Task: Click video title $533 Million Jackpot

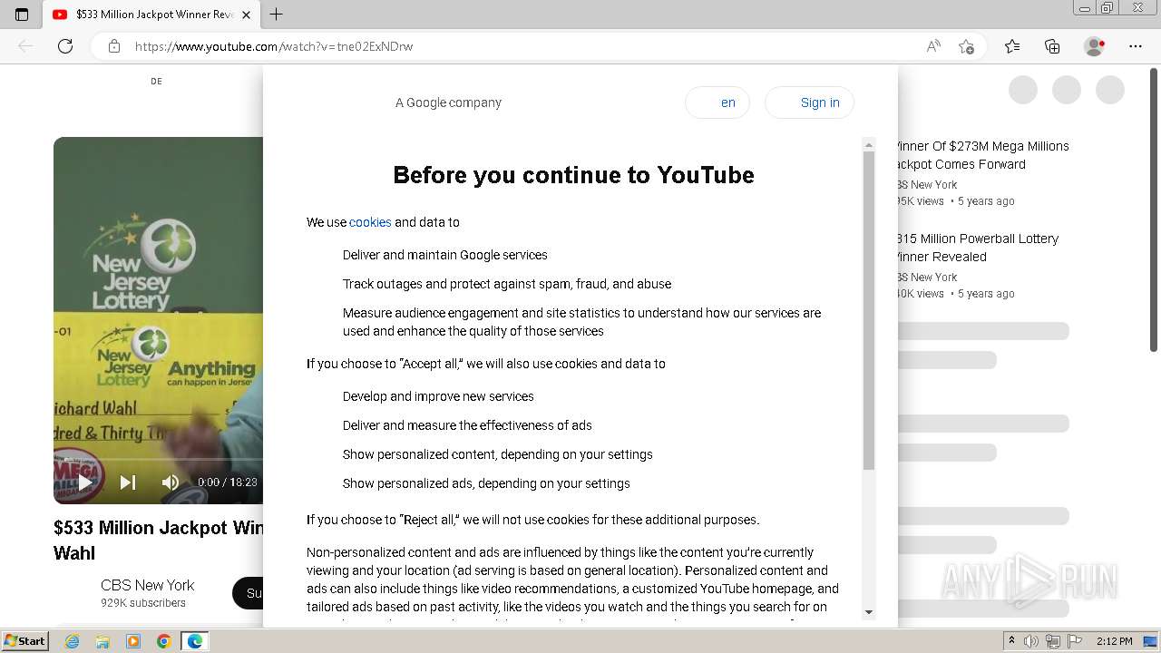Action: [x=158, y=540]
